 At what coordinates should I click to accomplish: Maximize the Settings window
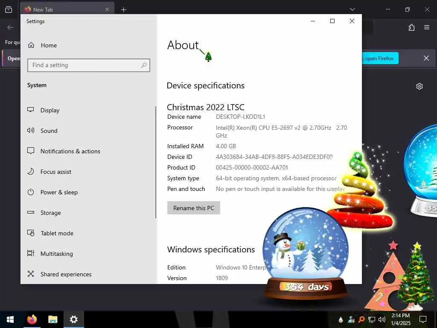(332, 21)
